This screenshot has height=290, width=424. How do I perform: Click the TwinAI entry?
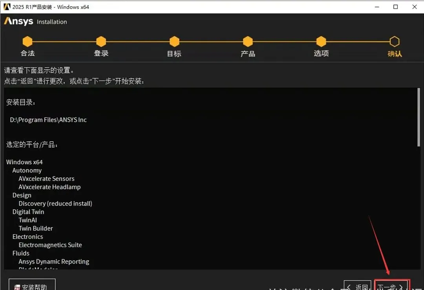[x=27, y=220]
